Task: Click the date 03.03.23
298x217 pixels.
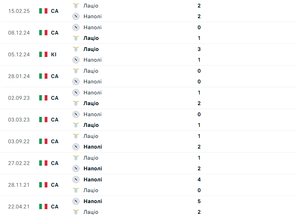Action: tap(19, 120)
